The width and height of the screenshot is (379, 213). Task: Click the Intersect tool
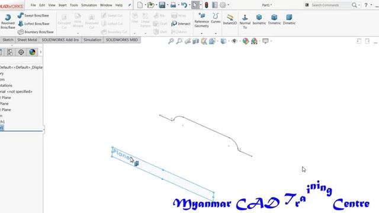(181, 24)
